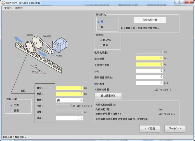Click the yellow 工作物的质量 input field

(149, 64)
